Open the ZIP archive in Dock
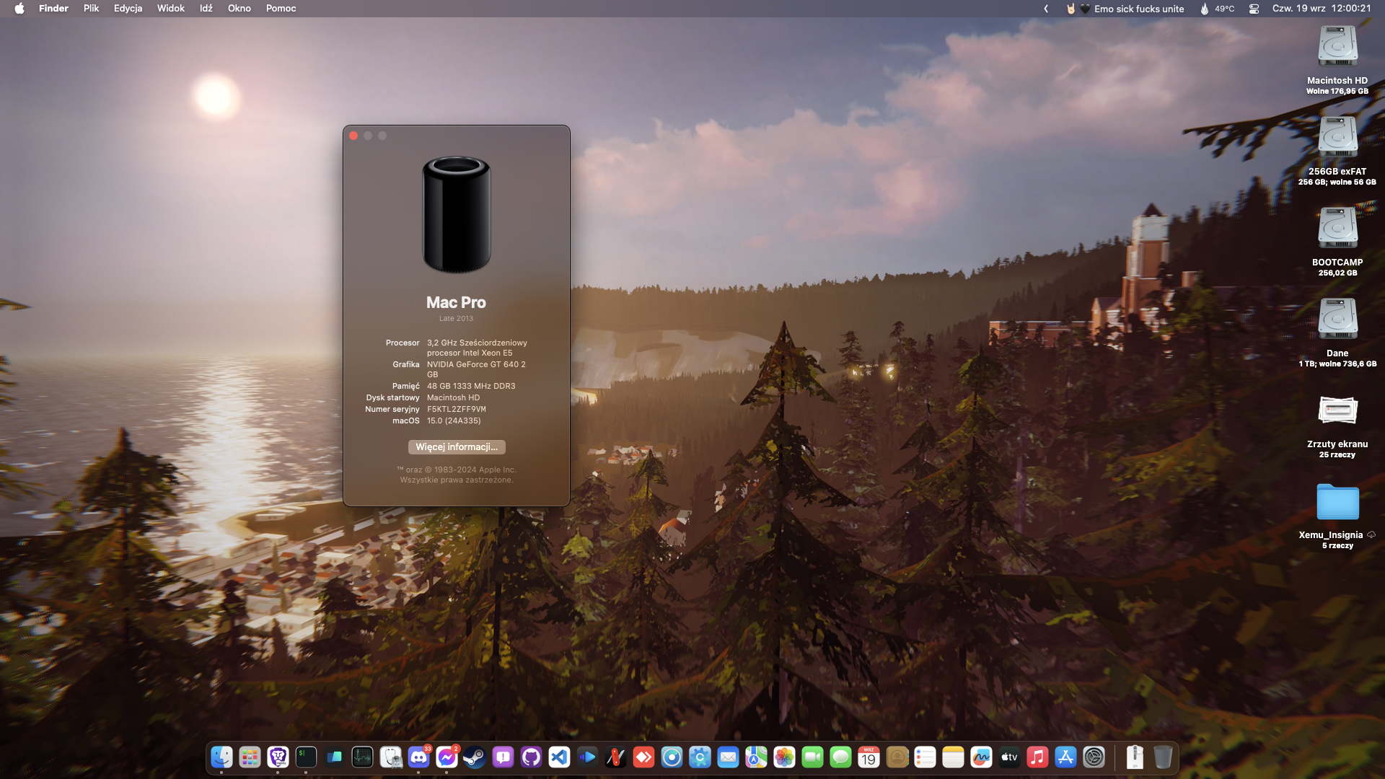Screen dimensions: 1385x779 (1135, 757)
